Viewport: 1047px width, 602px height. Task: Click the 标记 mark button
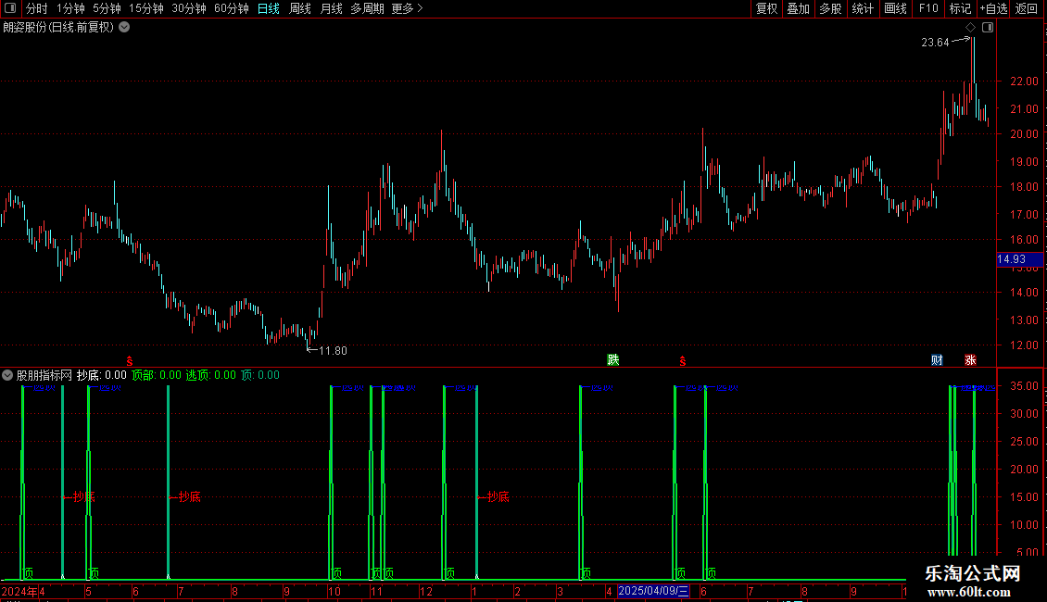(960, 8)
